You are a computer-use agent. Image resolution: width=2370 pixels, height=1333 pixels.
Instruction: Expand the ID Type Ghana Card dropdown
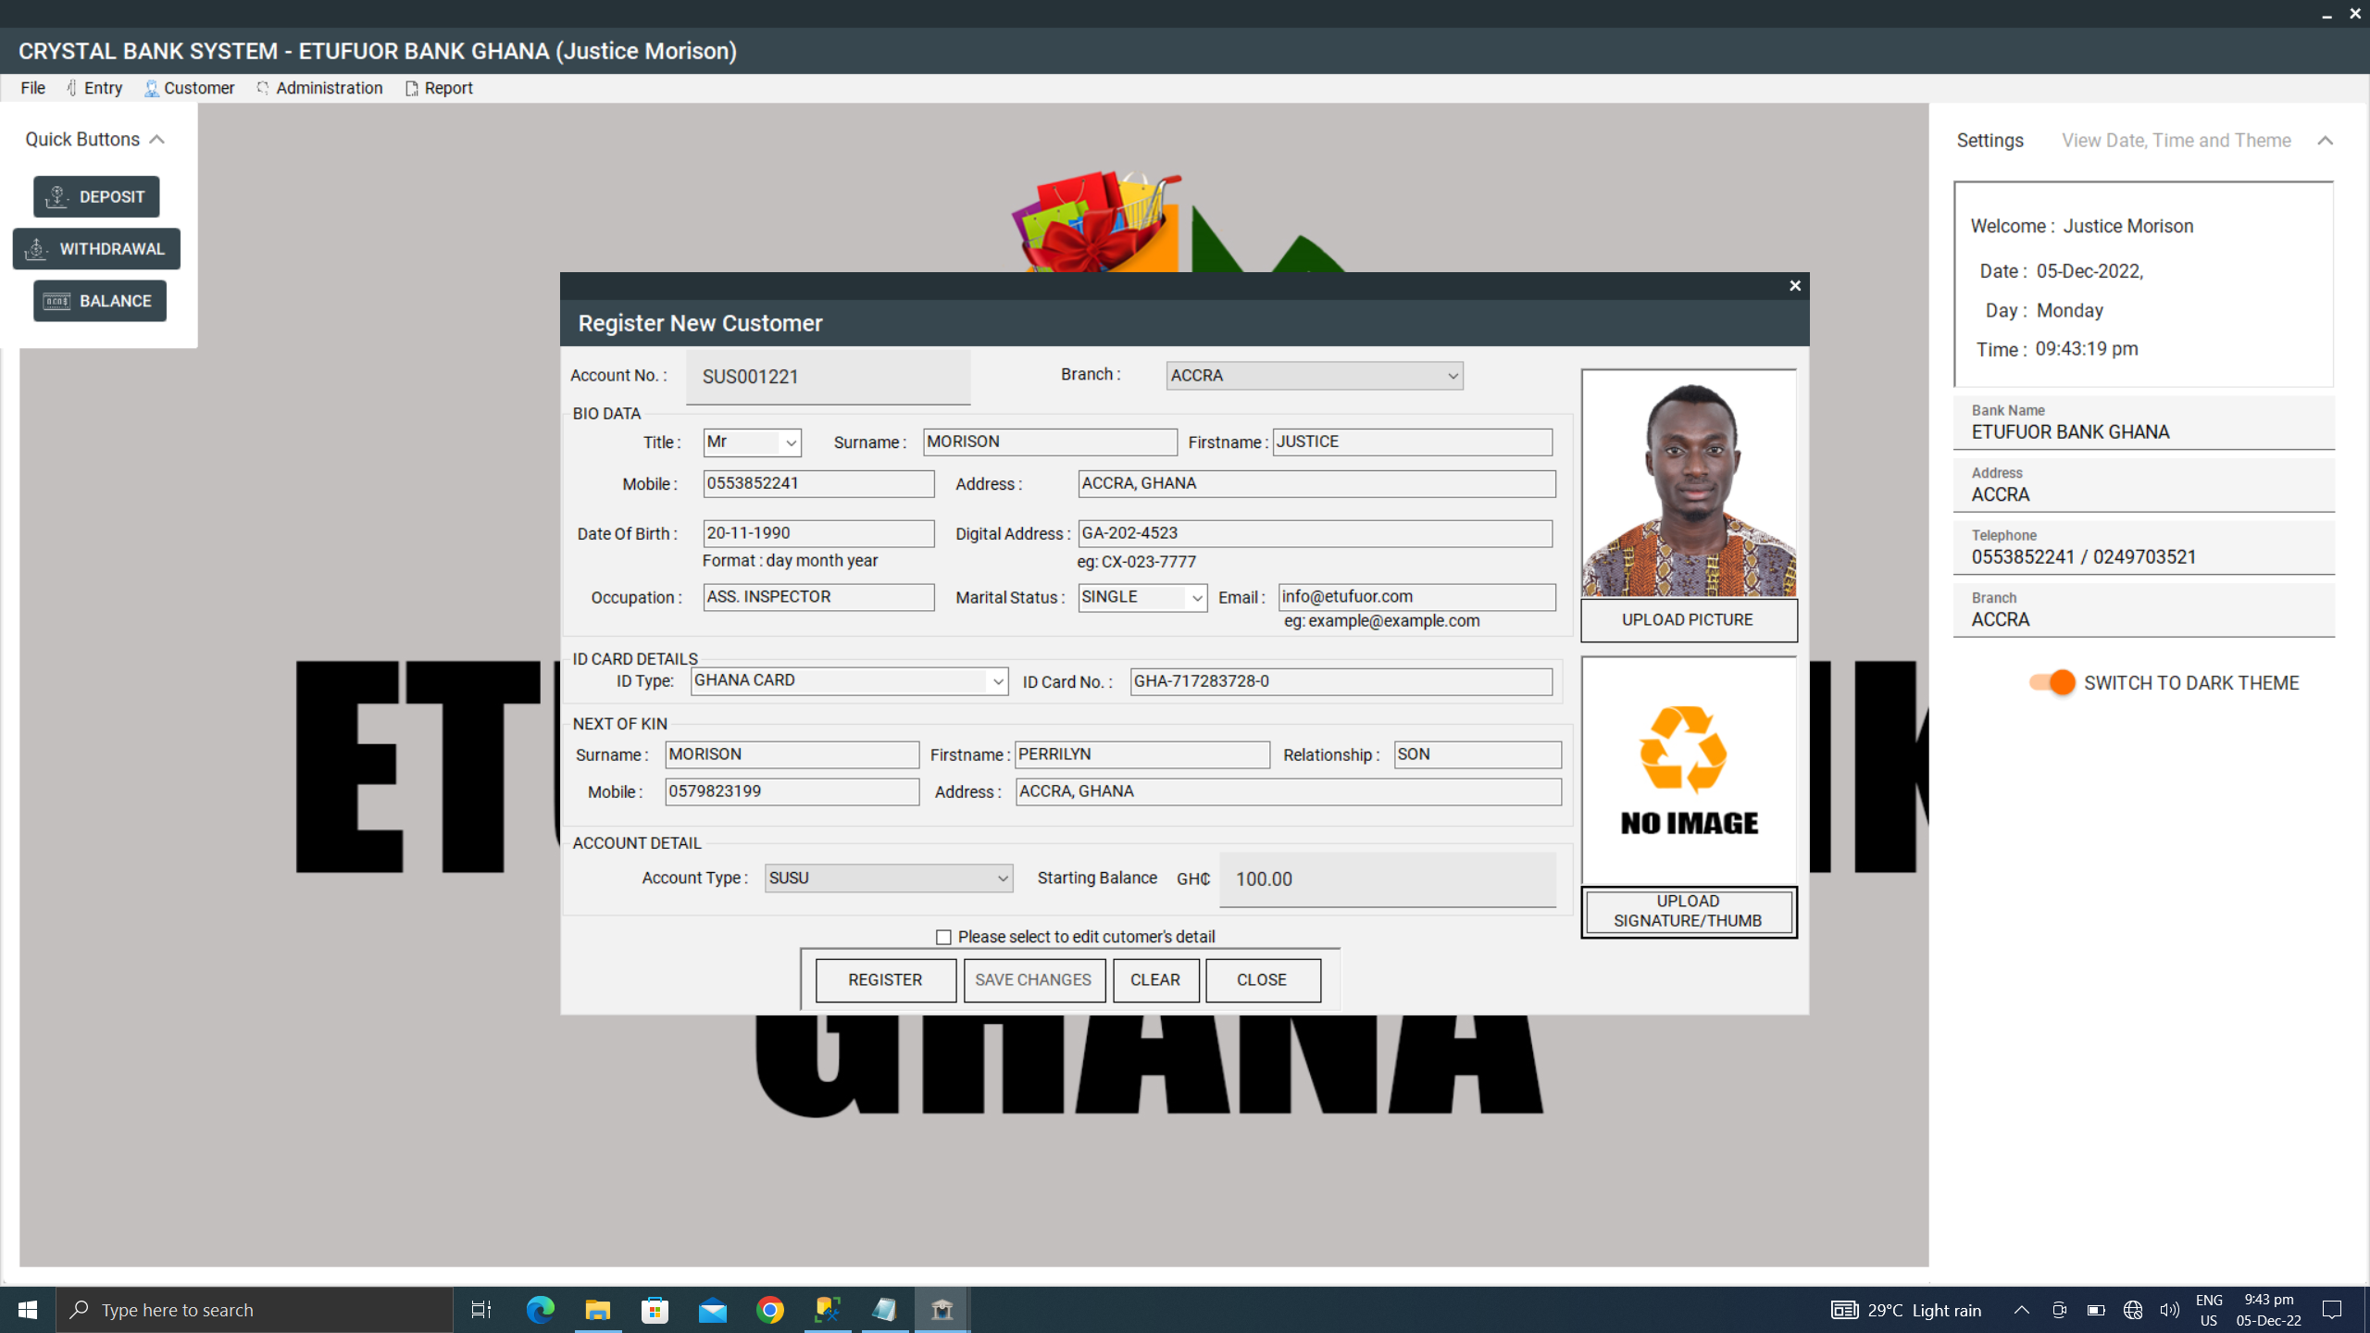997,681
